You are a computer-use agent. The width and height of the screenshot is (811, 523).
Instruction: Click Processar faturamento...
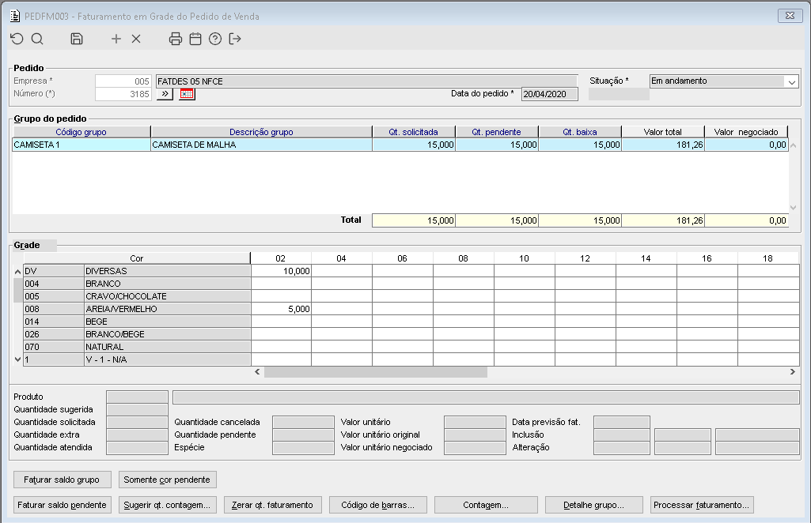tap(701, 505)
